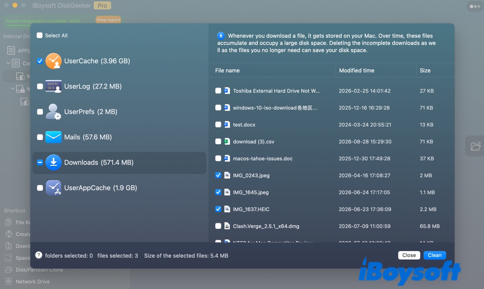Click the 'files selected: 3' status text
The height and width of the screenshot is (289, 484).
pos(117,256)
